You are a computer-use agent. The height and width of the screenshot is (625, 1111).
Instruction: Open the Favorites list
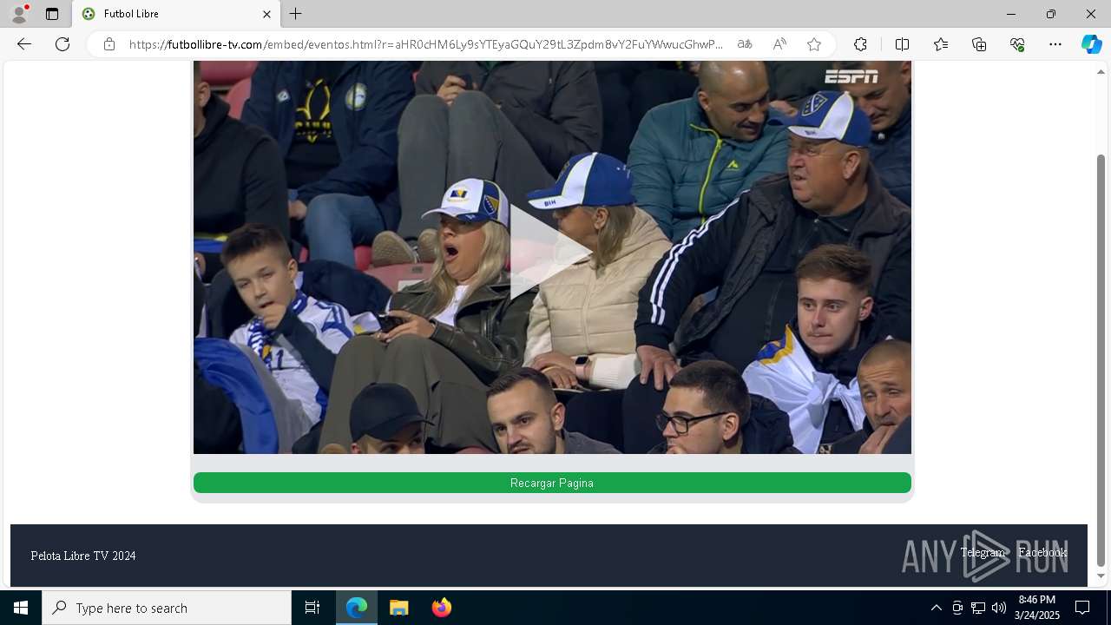941,44
